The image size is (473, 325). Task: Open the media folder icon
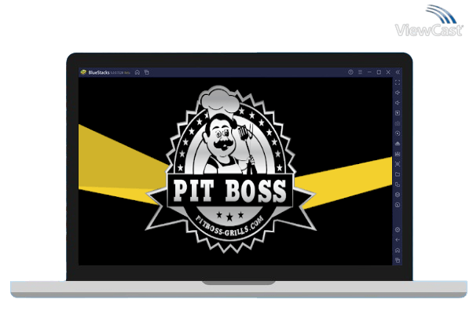pos(398,174)
